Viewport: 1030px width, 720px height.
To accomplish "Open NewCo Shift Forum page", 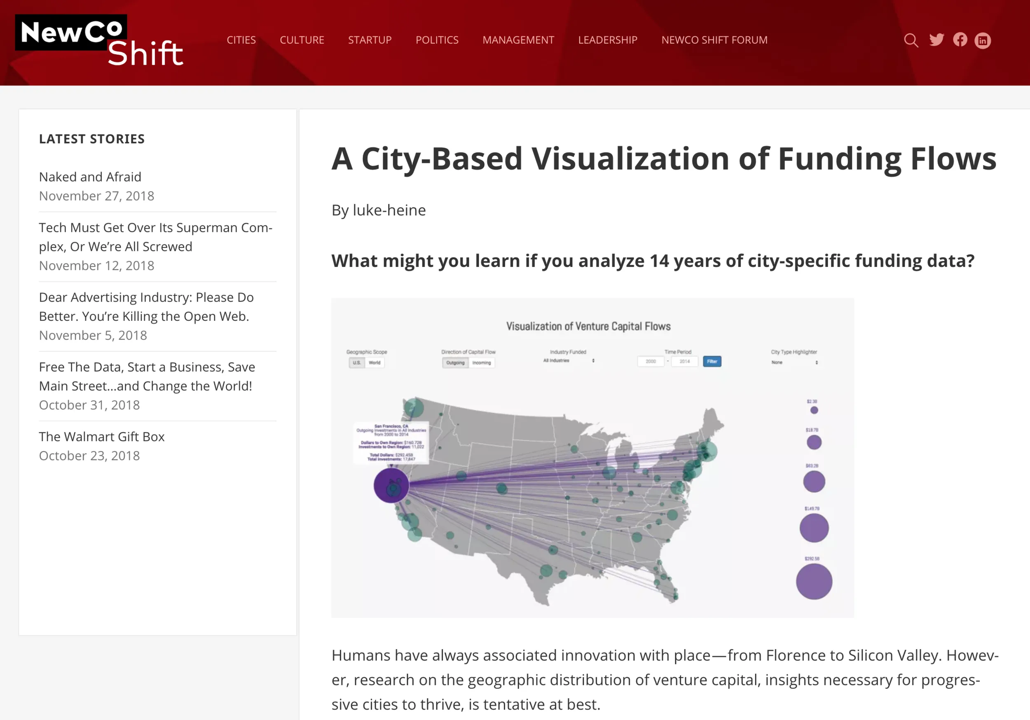I will 714,40.
